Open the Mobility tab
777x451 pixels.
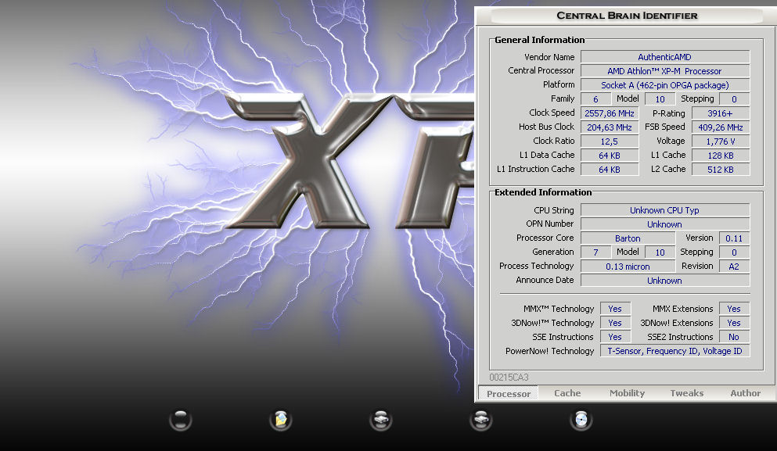tap(627, 393)
